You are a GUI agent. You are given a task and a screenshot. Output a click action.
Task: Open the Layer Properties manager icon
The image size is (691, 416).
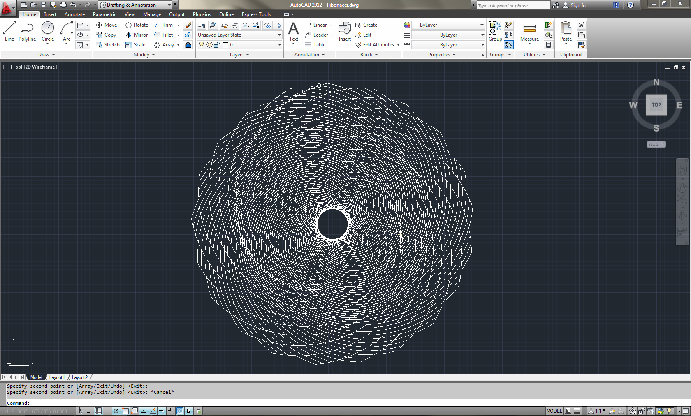[x=202, y=25]
